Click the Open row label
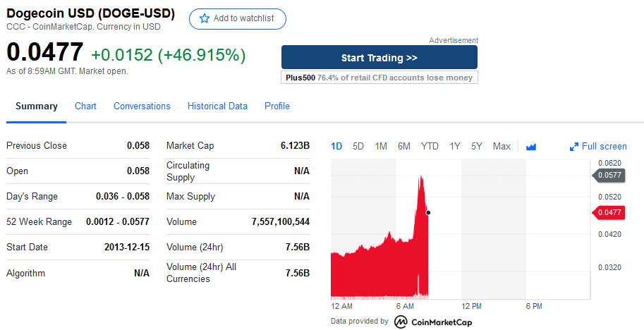The width and height of the screenshot is (644, 330). pos(17,171)
